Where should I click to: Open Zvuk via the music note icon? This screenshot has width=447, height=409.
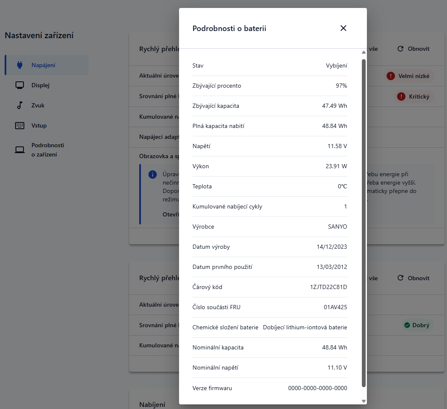tap(19, 105)
